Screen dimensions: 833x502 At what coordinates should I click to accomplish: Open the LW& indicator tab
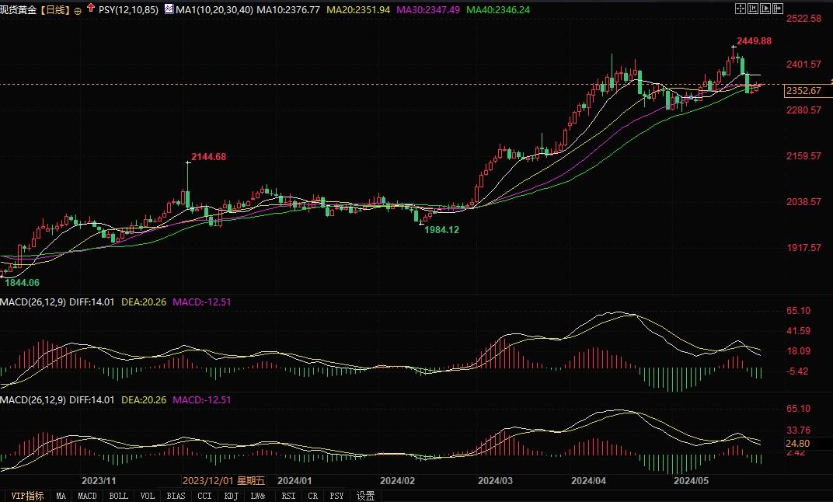click(x=258, y=496)
